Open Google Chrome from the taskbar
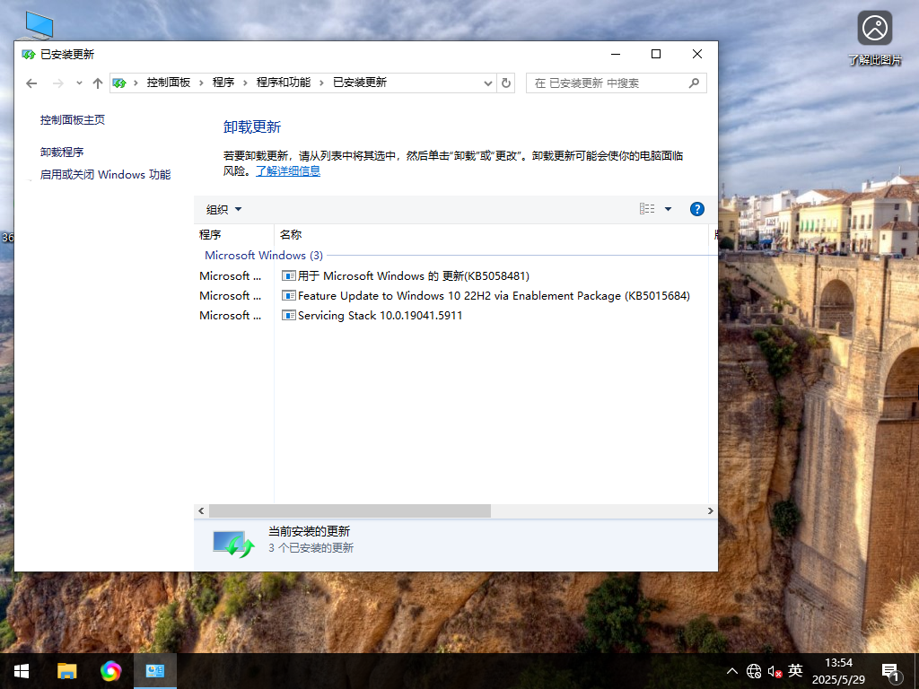 point(110,671)
